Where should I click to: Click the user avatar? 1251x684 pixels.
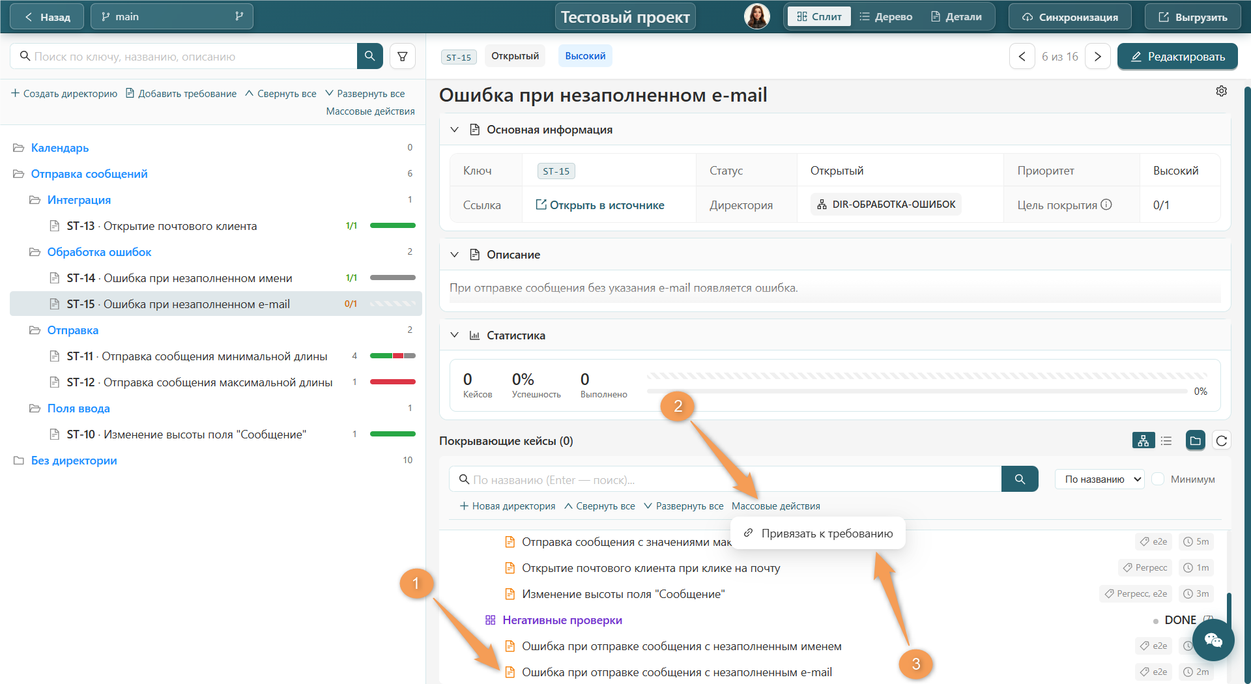click(756, 17)
